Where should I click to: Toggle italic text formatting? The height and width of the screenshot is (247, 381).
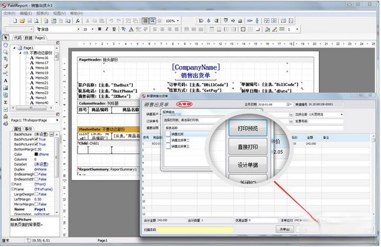pos(107,29)
